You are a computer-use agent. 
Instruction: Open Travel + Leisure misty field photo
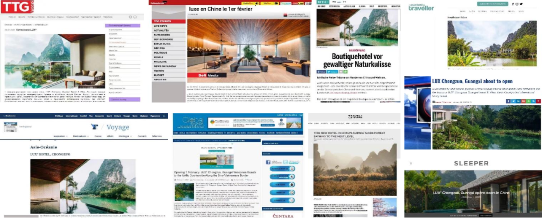coord(355,170)
